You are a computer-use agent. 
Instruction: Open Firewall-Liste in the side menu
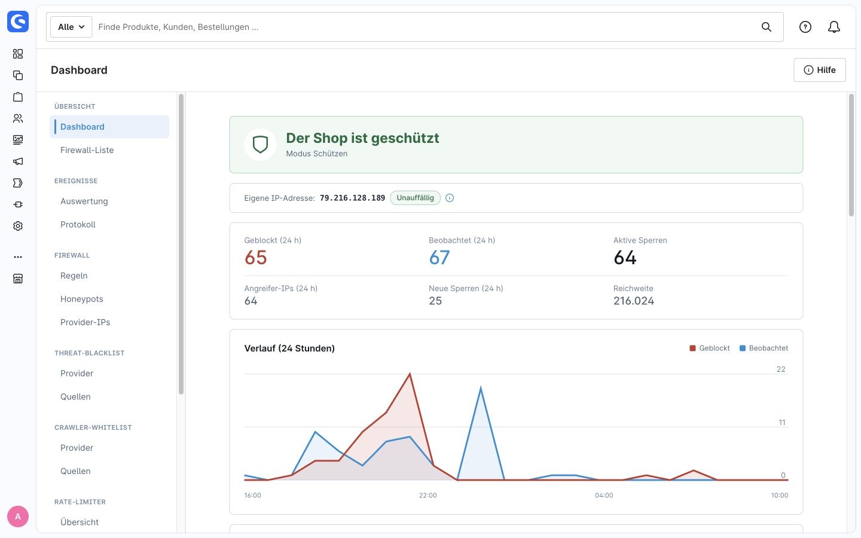coord(109,150)
